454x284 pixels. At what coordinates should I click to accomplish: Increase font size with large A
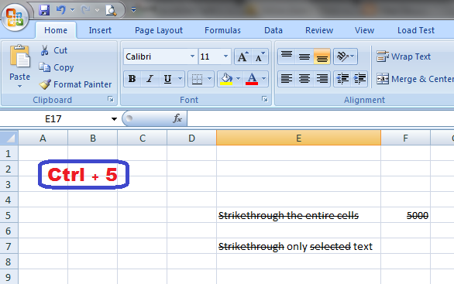tap(242, 56)
